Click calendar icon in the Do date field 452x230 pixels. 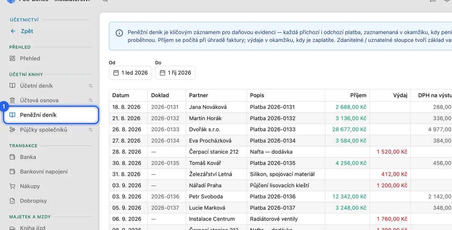pyautogui.click(x=162, y=73)
